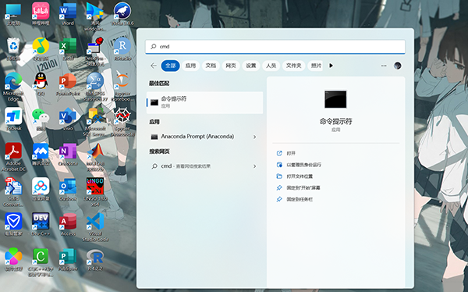The width and height of the screenshot is (468, 292).
Task: Open Solid Converter desktop shortcut
Action: pos(12,191)
